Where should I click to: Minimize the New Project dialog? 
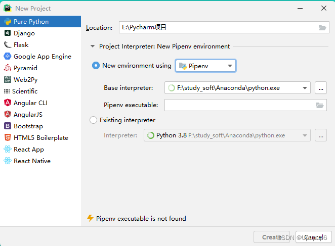click(x=300, y=8)
